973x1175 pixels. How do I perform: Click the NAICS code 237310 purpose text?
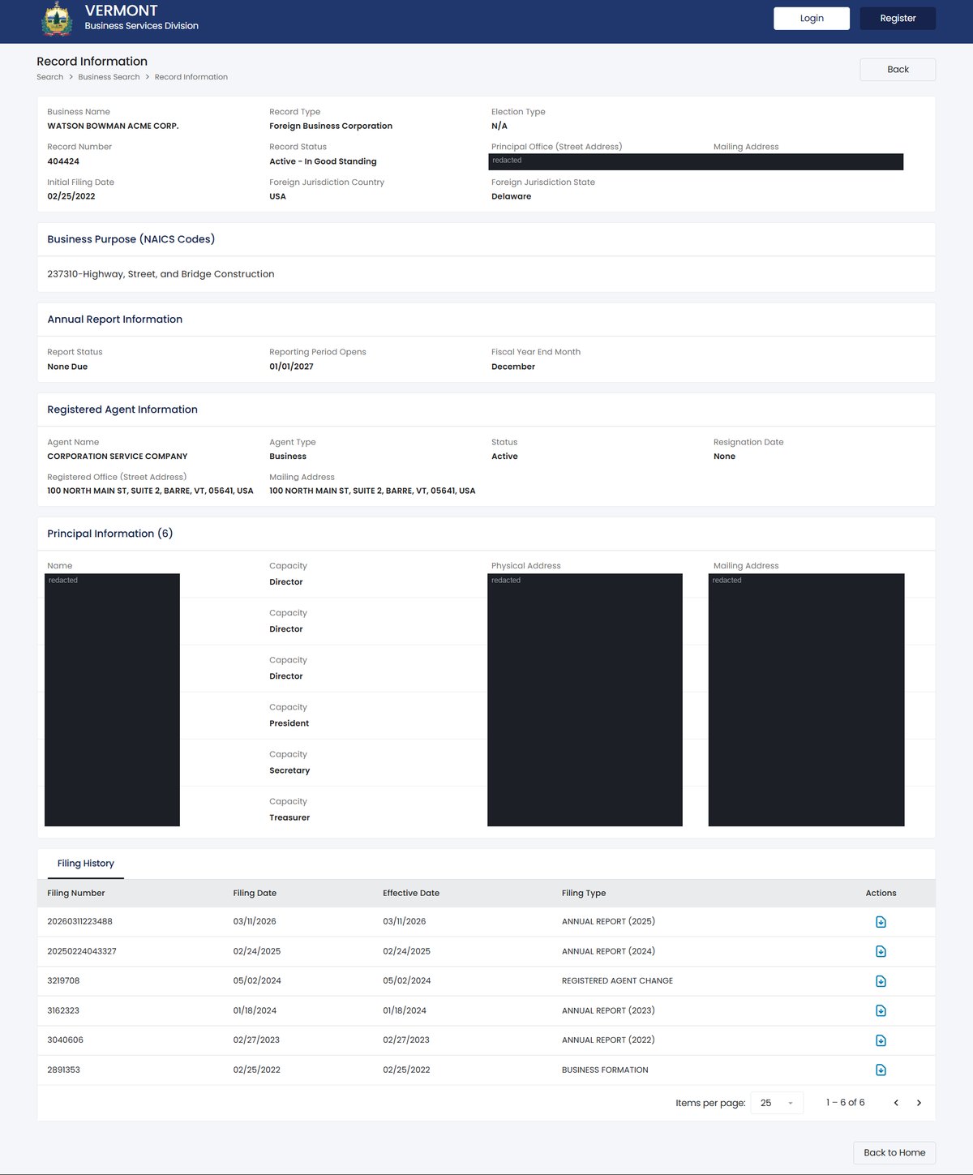click(161, 274)
